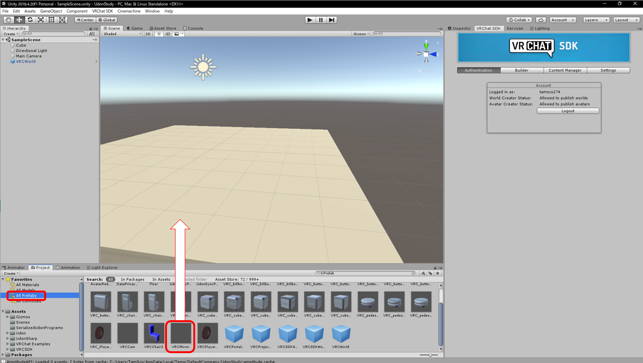Open the VRChat SDK menu

pyautogui.click(x=102, y=11)
